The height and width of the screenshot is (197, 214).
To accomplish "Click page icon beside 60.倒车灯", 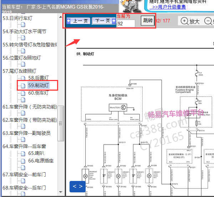I will [23, 94].
